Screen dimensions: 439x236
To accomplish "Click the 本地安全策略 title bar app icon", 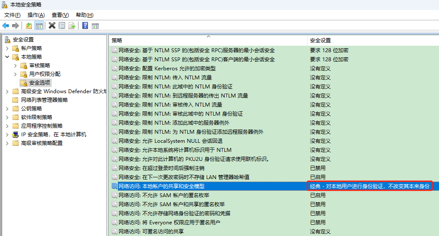I will coord(4,4).
